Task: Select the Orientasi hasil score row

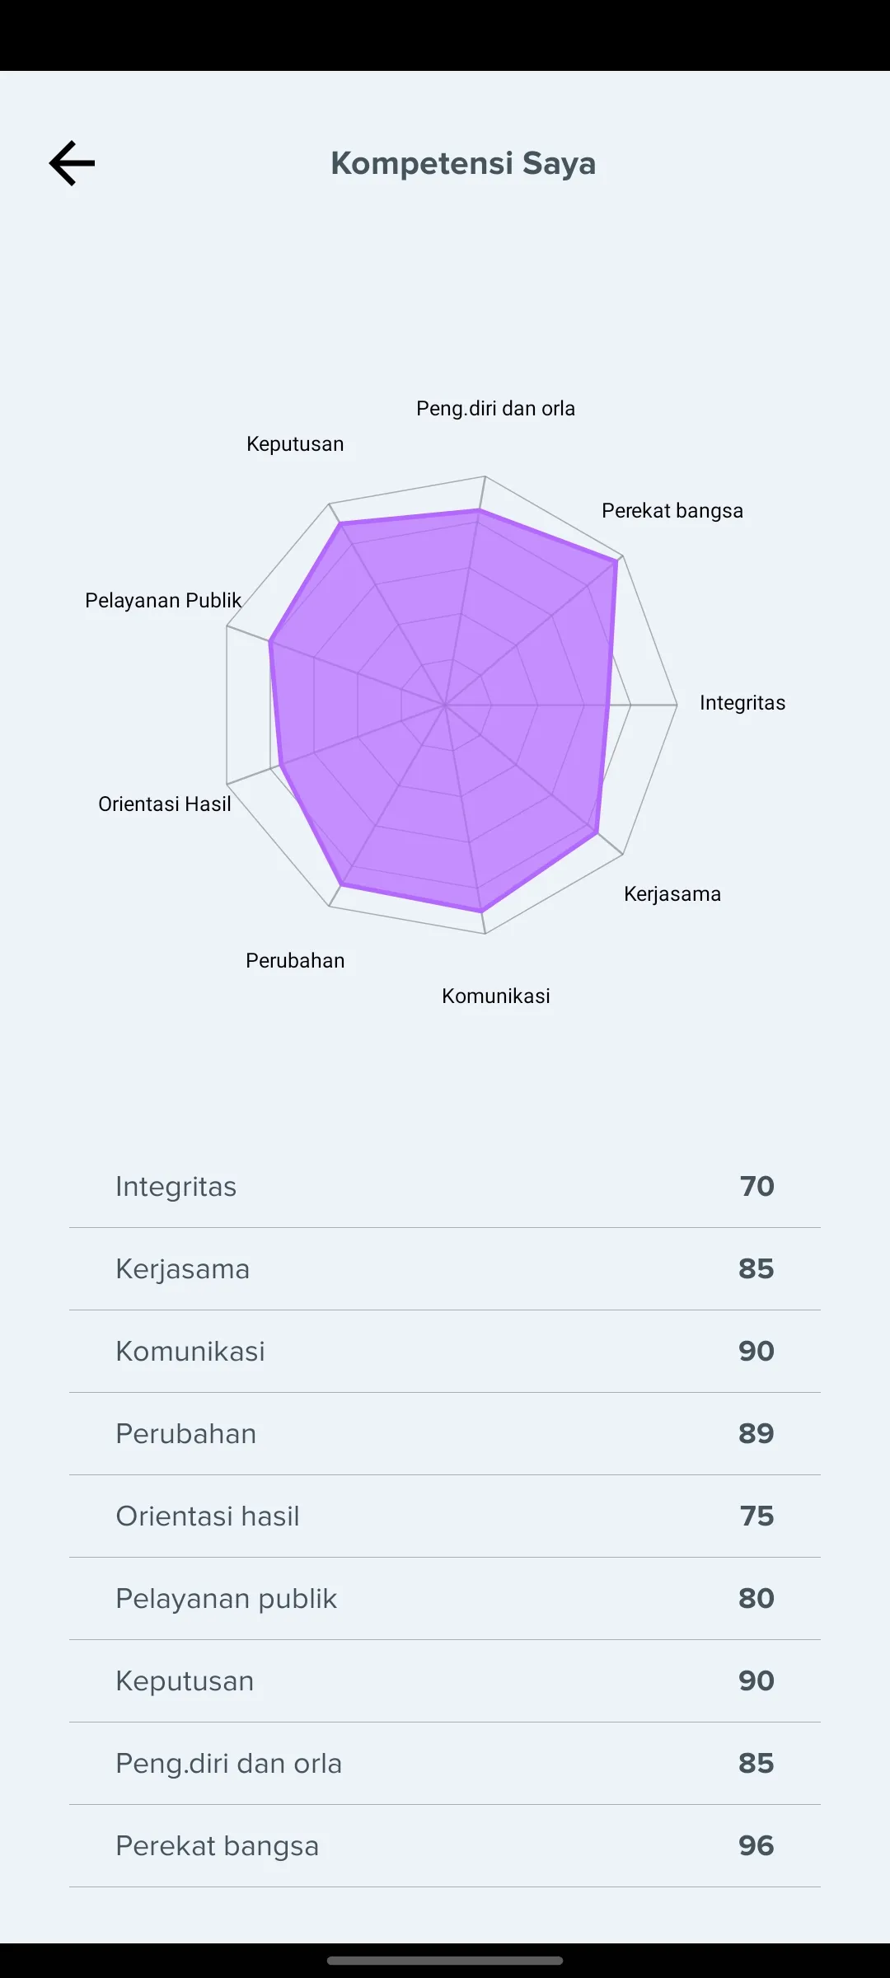Action: [x=445, y=1516]
